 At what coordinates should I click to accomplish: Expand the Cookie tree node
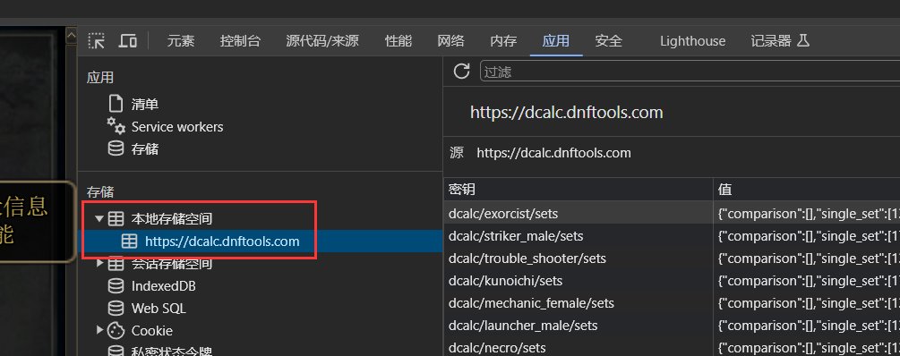(x=99, y=330)
